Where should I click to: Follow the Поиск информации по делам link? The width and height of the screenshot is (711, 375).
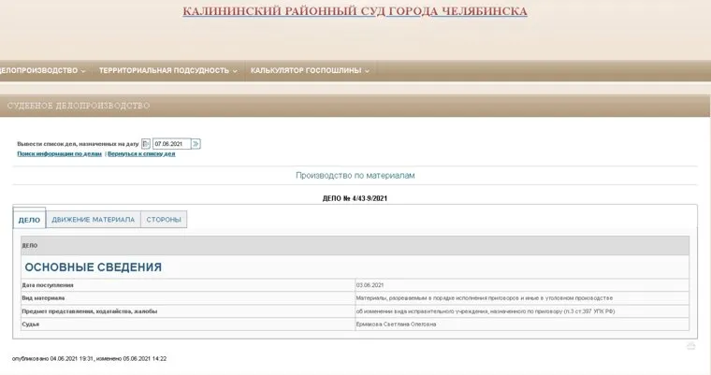click(59, 153)
